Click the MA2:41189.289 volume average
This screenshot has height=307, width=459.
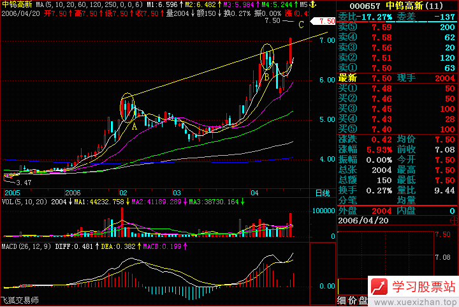pos(156,202)
